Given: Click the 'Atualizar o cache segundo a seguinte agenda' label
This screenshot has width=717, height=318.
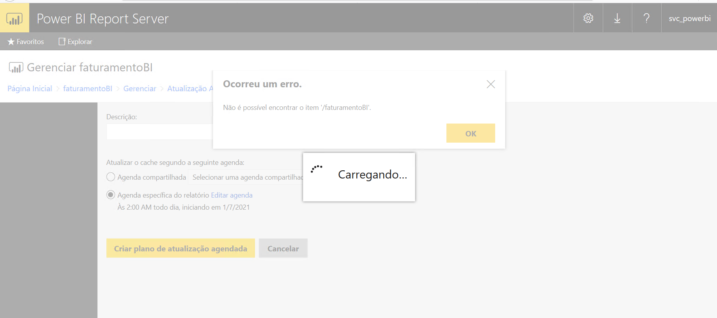Looking at the screenshot, I should click(x=175, y=163).
